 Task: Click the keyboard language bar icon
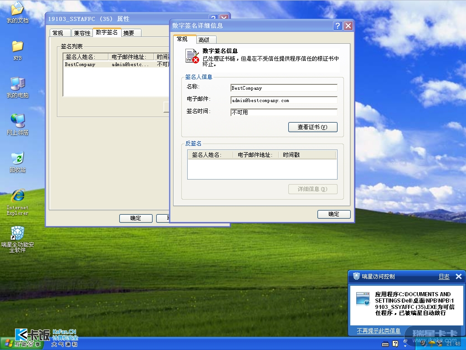point(385,344)
